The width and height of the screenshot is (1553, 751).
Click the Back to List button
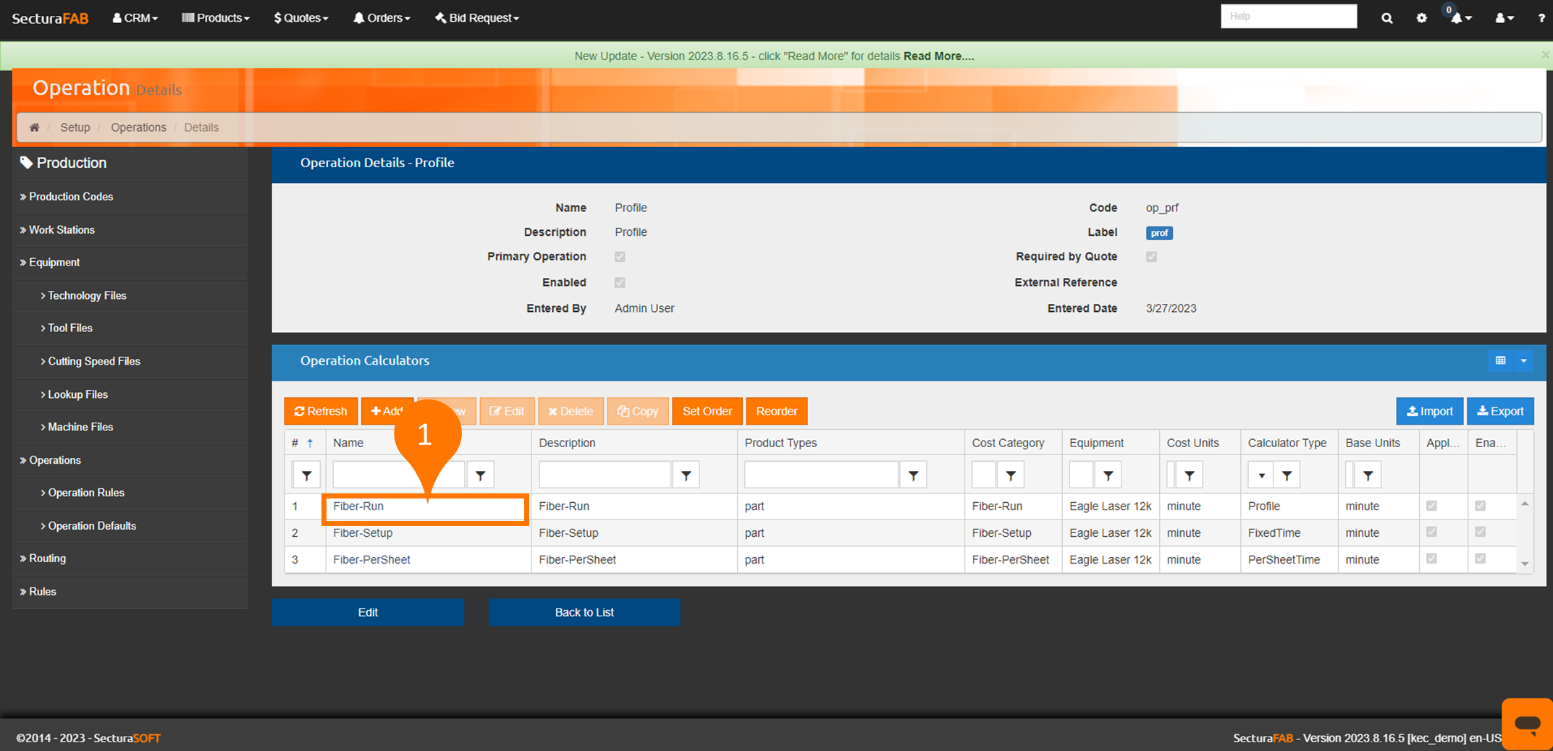pos(584,612)
